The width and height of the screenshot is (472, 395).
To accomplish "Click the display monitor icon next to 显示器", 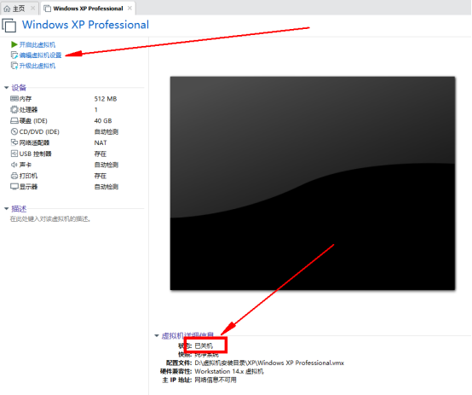I will tap(14, 187).
